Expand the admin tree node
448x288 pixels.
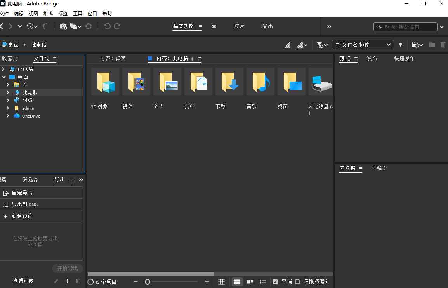tap(8, 108)
